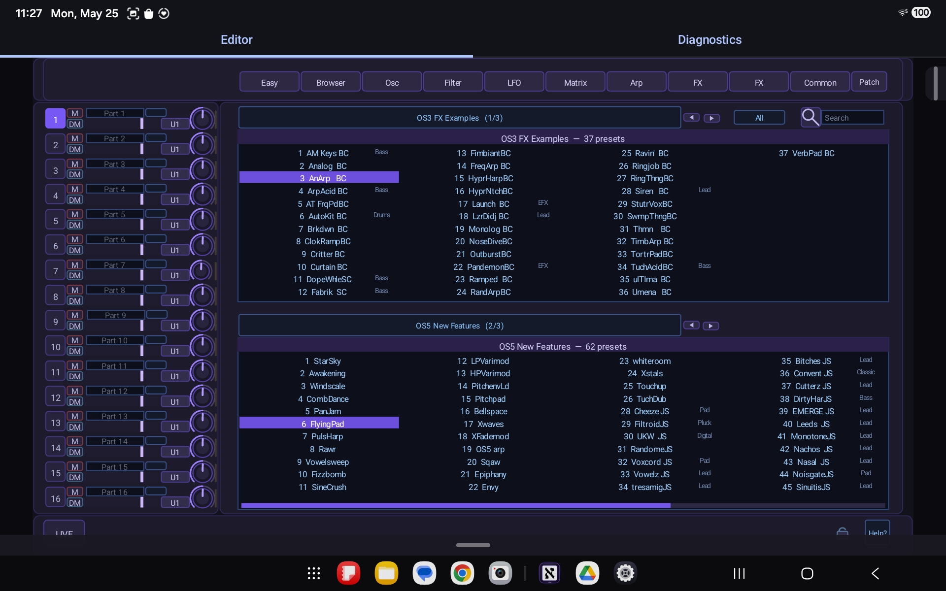
Task: Switch to the Diagnostics tab
Action: tap(709, 40)
